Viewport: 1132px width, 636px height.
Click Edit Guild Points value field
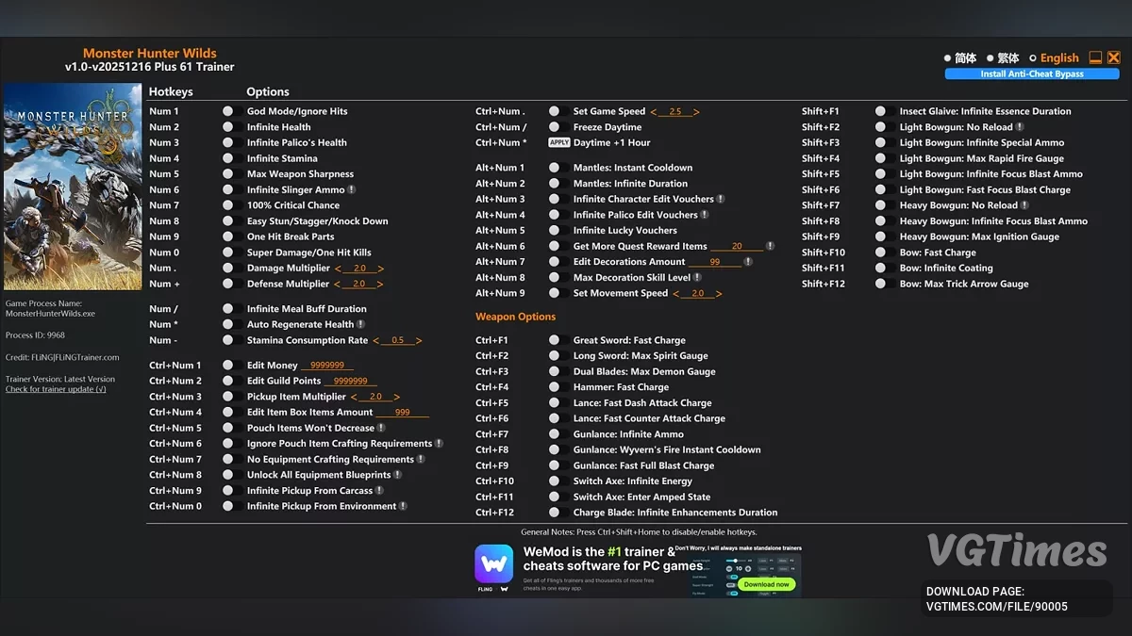point(351,381)
